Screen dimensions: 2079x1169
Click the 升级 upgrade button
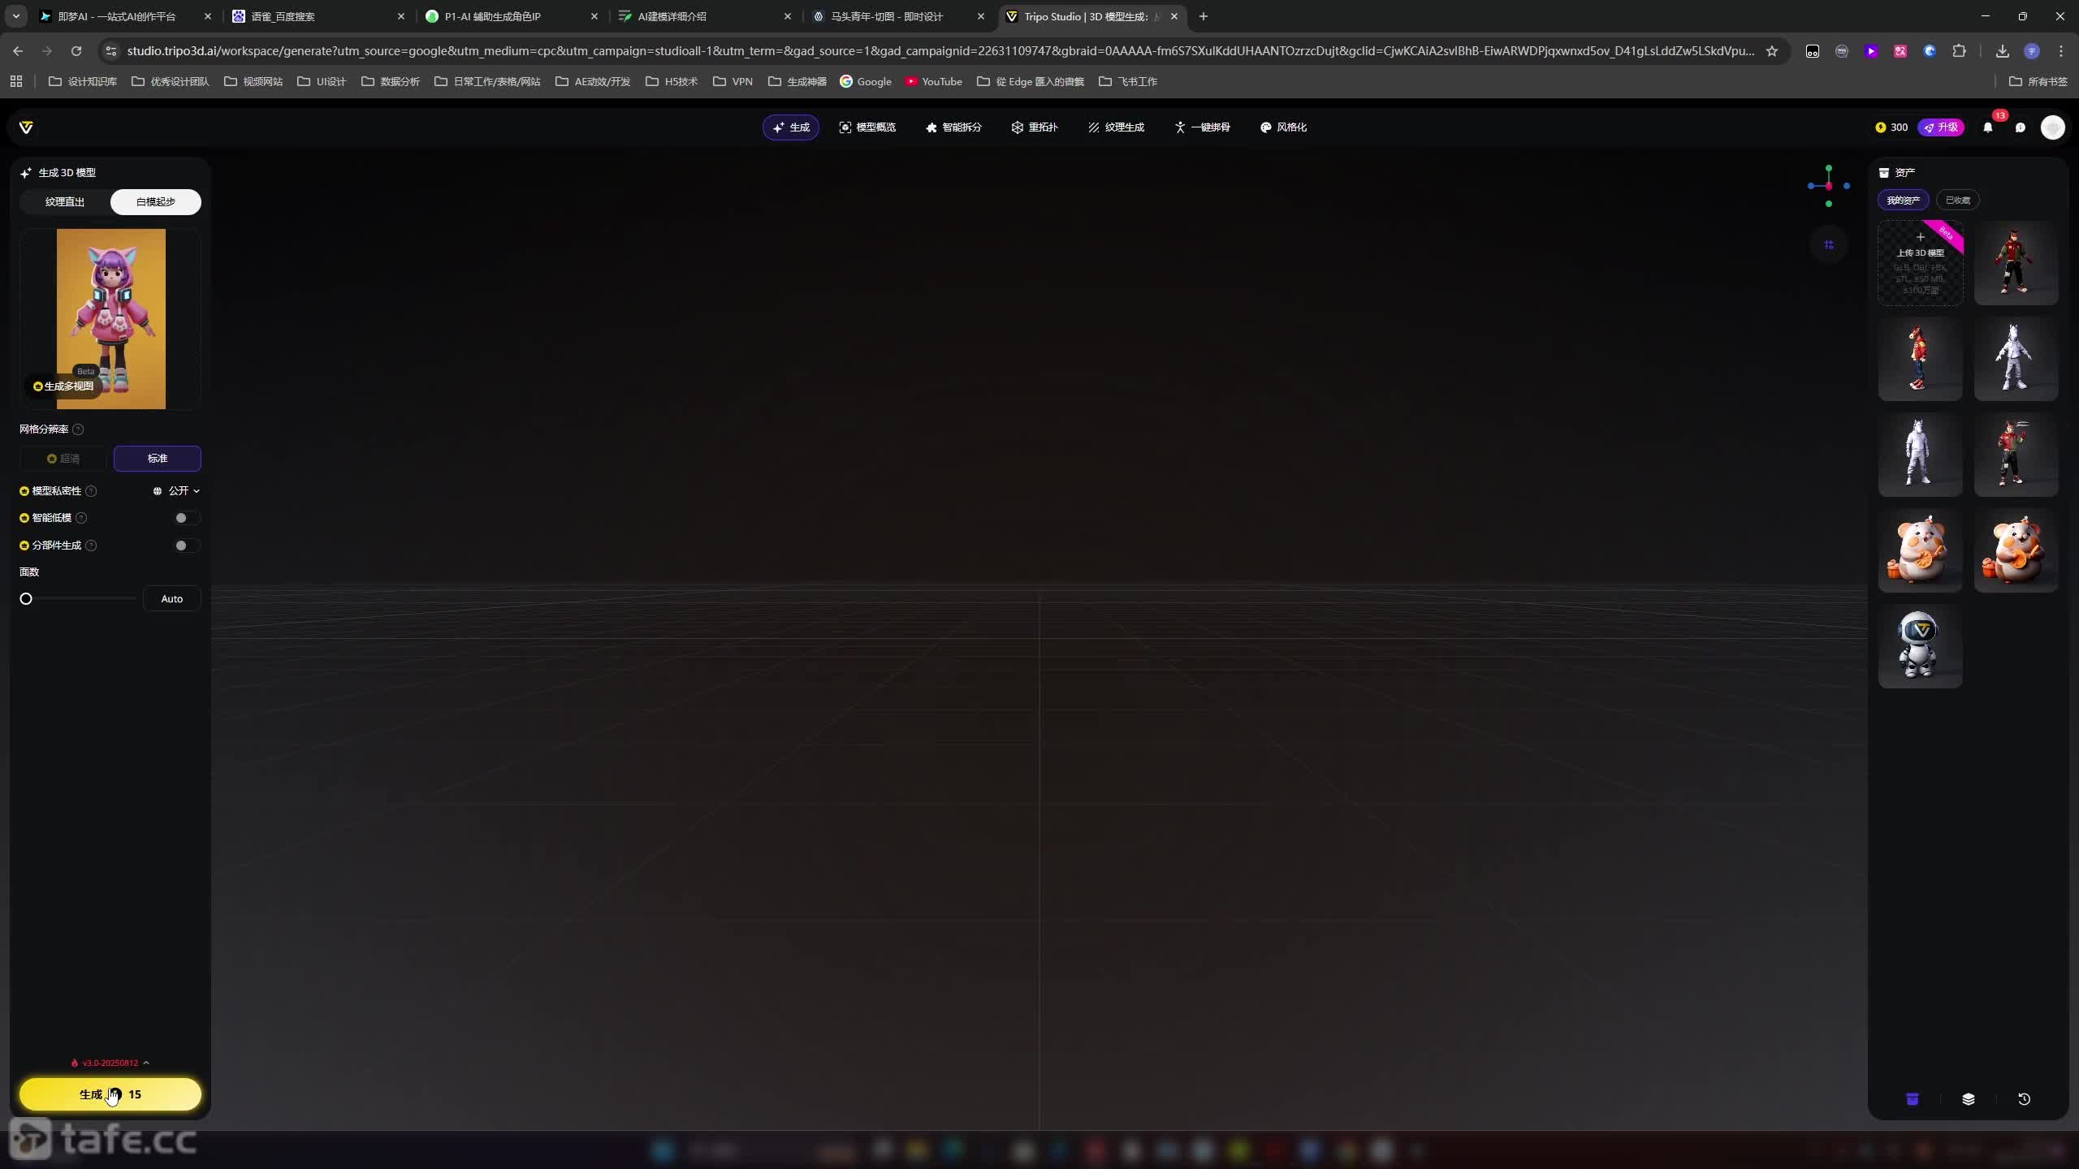(x=1941, y=127)
